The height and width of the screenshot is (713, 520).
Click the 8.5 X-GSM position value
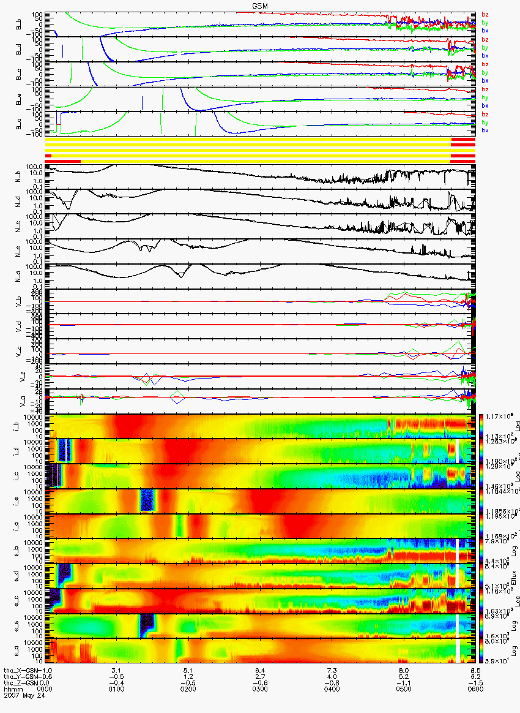[475, 670]
